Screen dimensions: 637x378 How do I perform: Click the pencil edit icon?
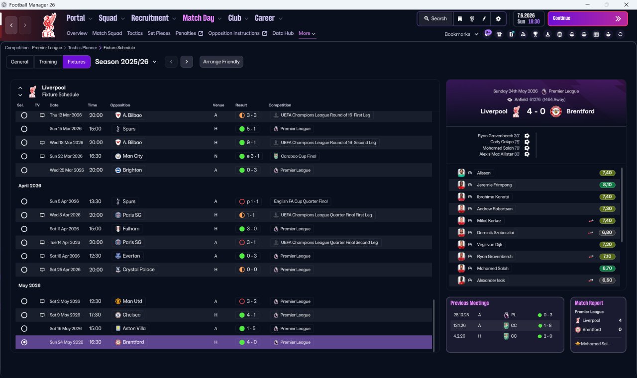click(484, 18)
